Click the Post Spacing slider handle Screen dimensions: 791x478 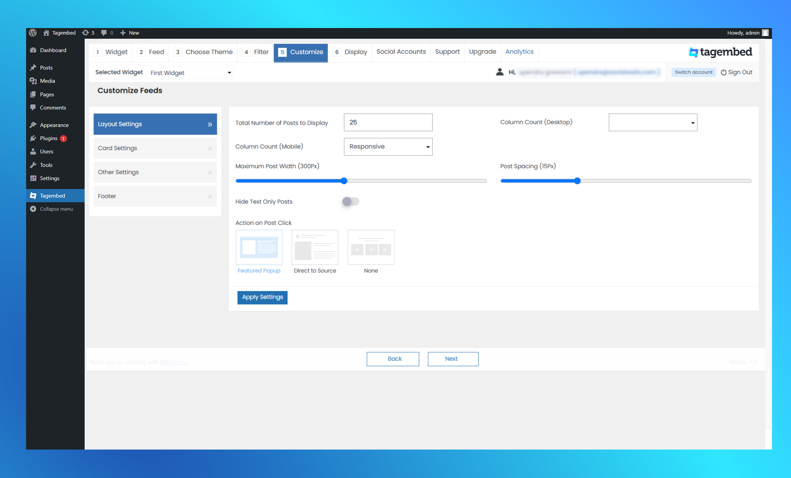tap(577, 181)
